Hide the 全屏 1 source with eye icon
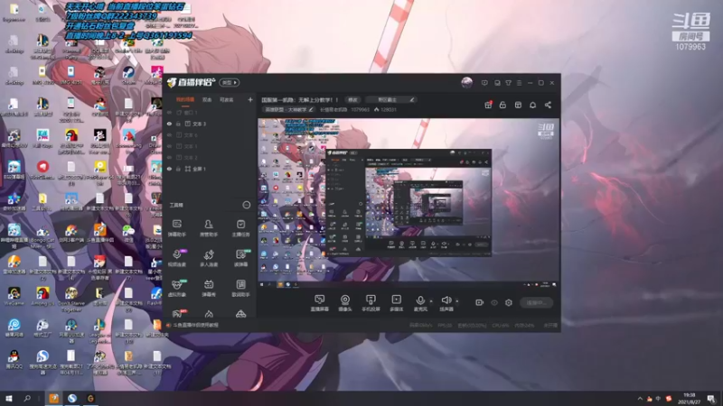The width and height of the screenshot is (723, 406). click(x=169, y=169)
